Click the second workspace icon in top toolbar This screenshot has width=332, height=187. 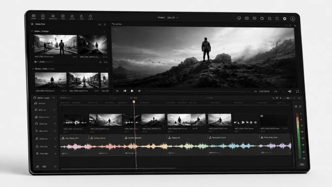[43, 17]
